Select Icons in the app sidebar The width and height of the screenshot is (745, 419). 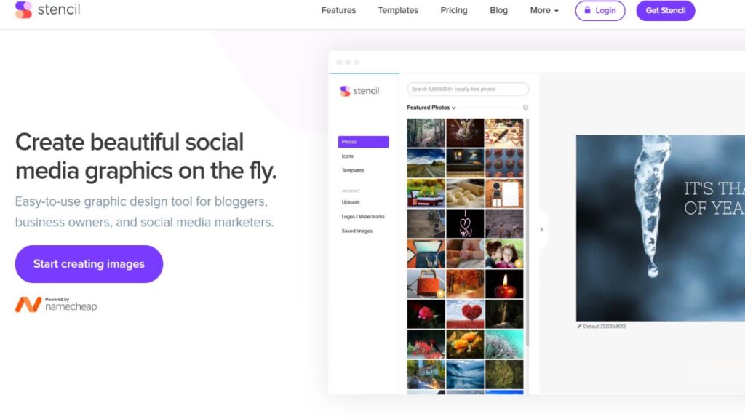click(x=348, y=156)
